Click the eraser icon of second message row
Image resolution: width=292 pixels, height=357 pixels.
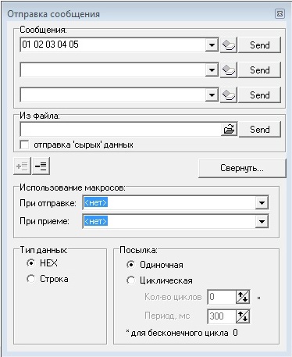(x=229, y=70)
